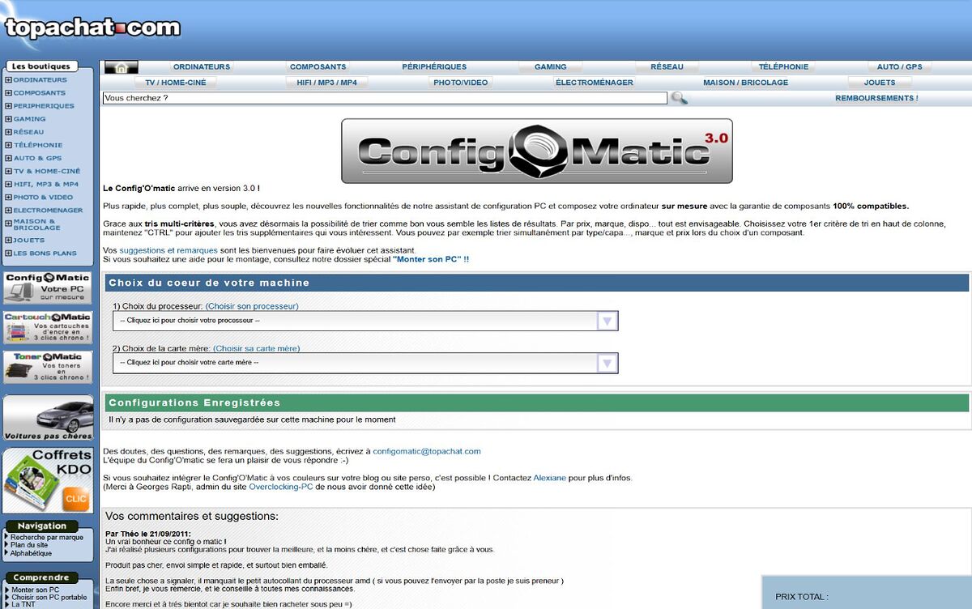Screen dimensions: 972x609
Task: Expand ELECTROMENAGER plus icon in sidebar
Action: 8,211
